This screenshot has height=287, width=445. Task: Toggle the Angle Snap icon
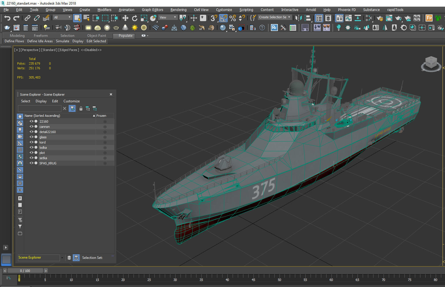click(223, 18)
